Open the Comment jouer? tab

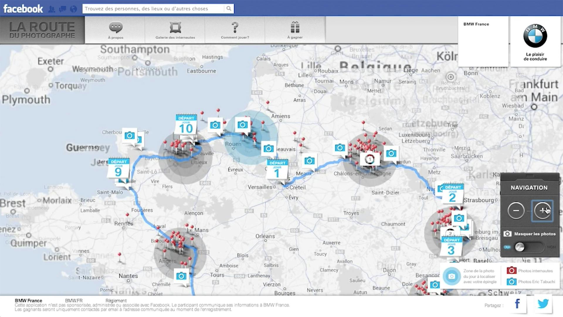(x=235, y=30)
